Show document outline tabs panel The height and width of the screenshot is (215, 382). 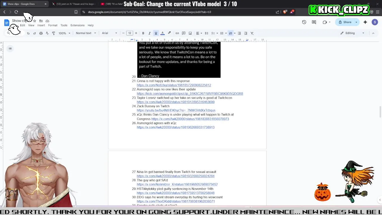click(10, 49)
